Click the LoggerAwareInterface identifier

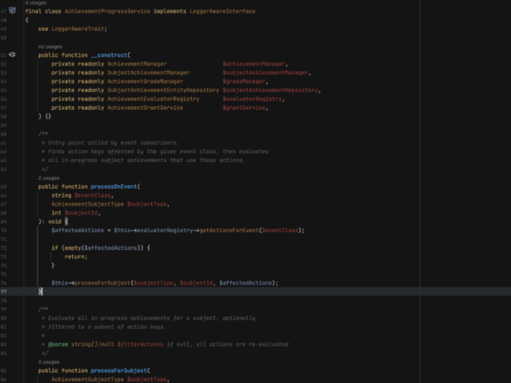[222, 11]
